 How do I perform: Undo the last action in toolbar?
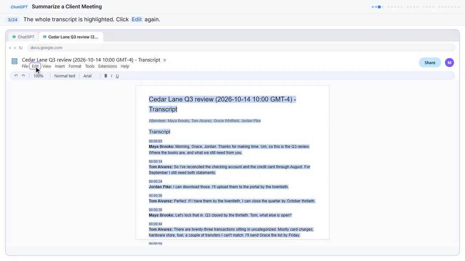click(x=16, y=76)
